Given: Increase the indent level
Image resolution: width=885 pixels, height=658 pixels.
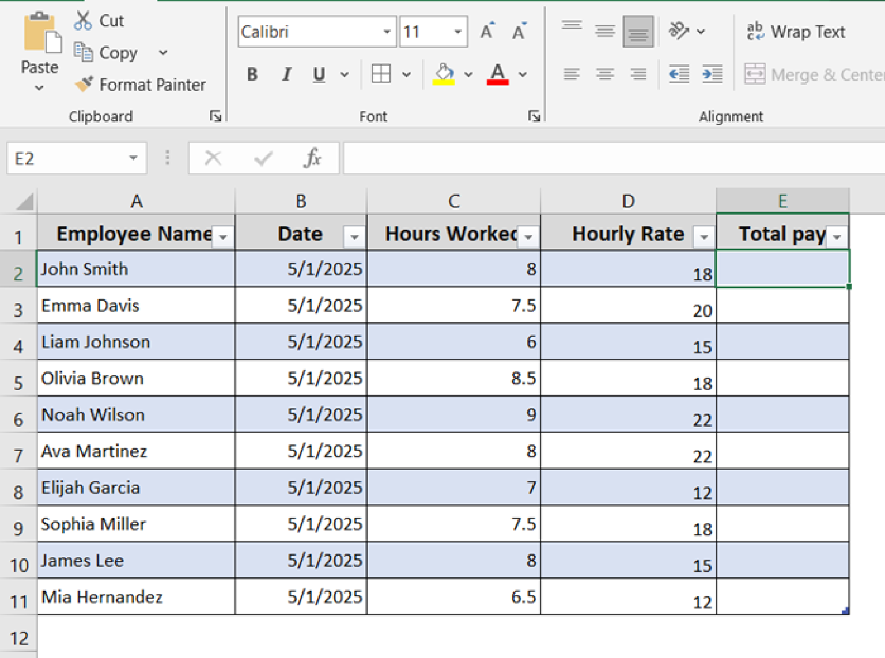Looking at the screenshot, I should click(713, 74).
